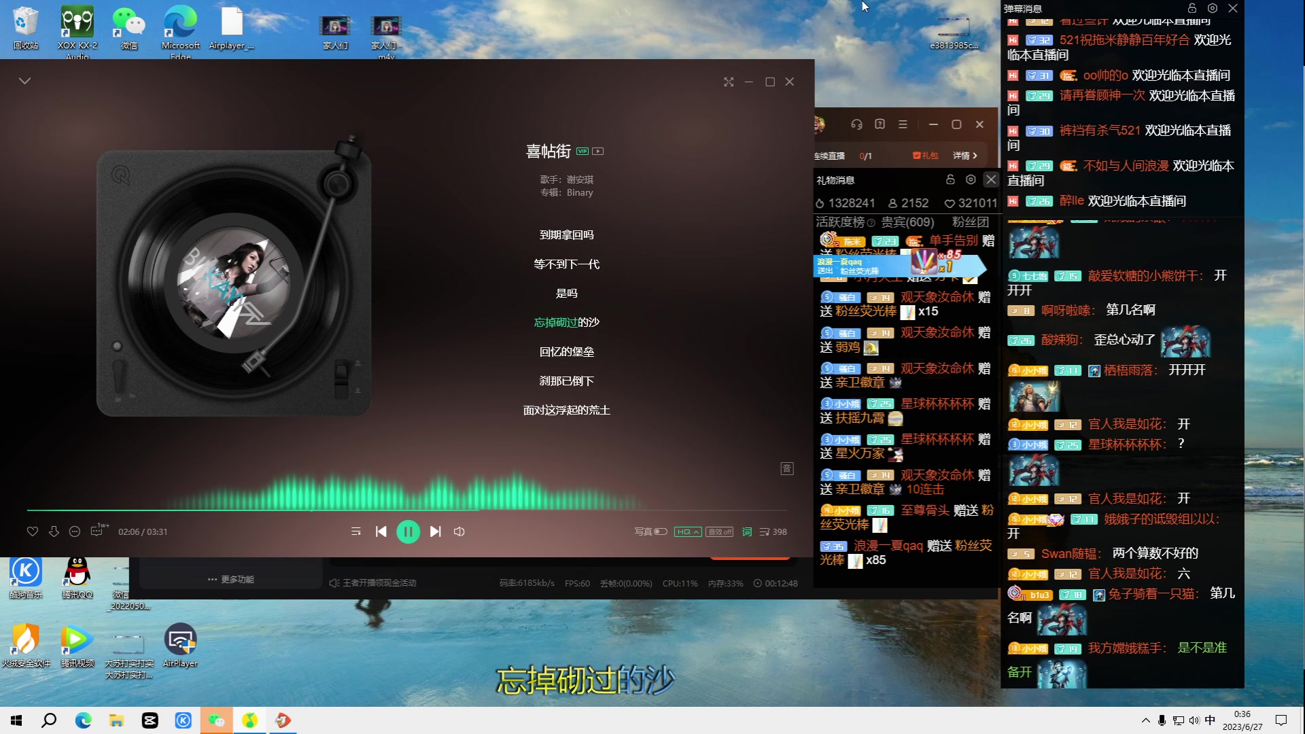Toggle the 写真 switch
The image size is (1305, 734).
pyautogui.click(x=651, y=531)
